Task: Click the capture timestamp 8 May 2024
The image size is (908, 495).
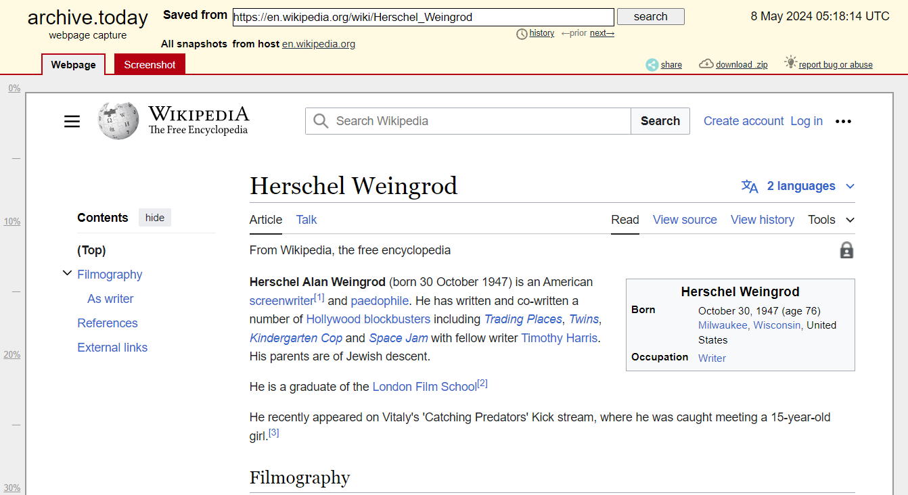Action: click(x=820, y=16)
